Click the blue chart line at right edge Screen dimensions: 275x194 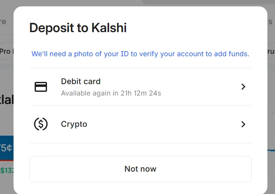click(271, 150)
